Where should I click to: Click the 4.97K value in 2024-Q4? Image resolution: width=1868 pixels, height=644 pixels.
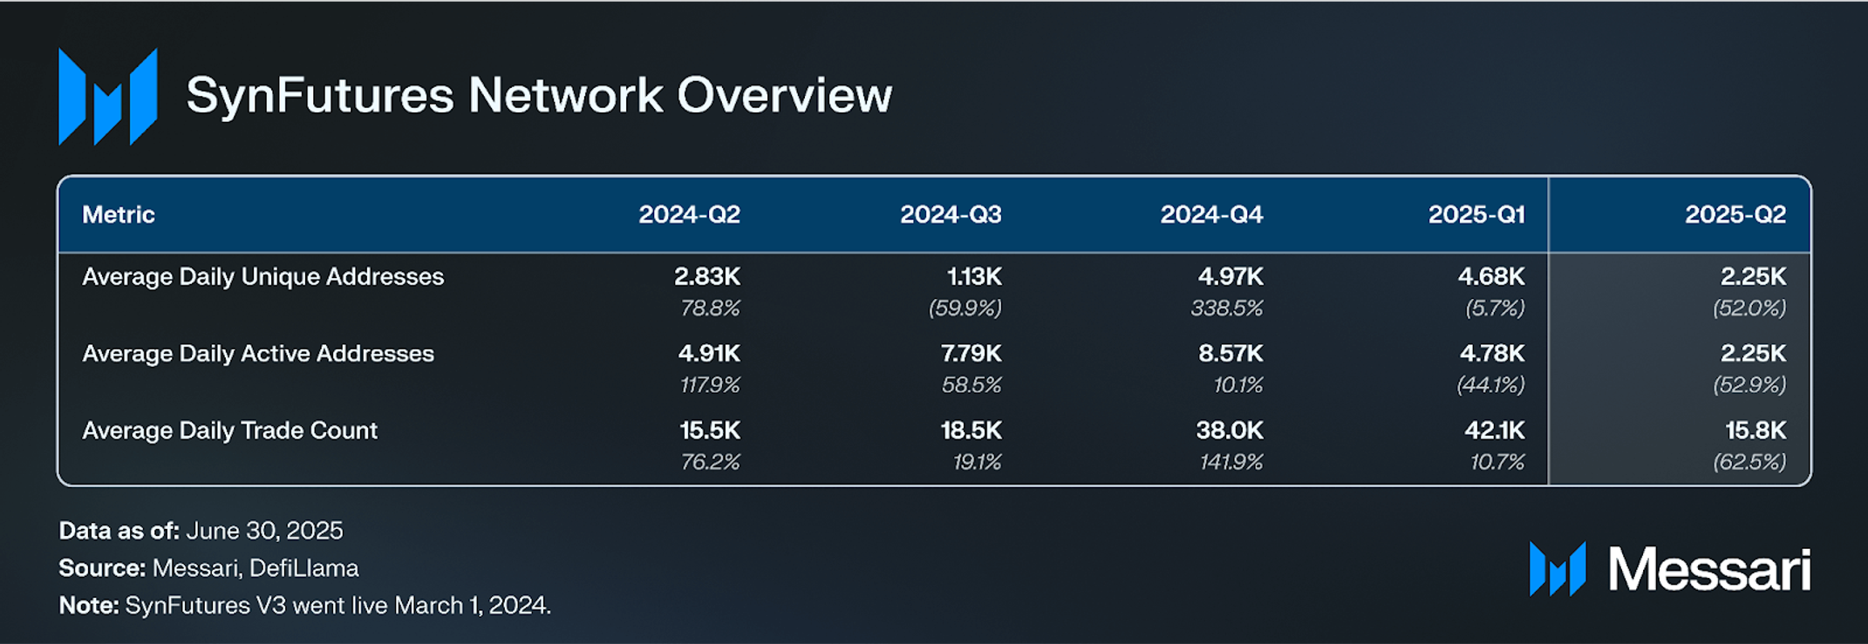[x=1230, y=277]
